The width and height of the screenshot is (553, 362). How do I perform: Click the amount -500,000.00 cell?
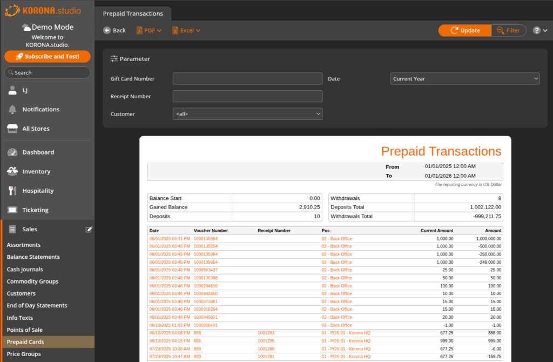coord(489,246)
